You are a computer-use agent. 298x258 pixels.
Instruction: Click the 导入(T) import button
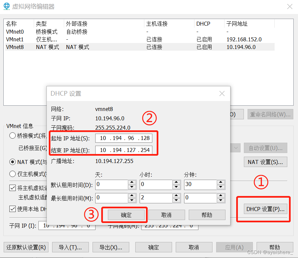[x=70, y=247]
